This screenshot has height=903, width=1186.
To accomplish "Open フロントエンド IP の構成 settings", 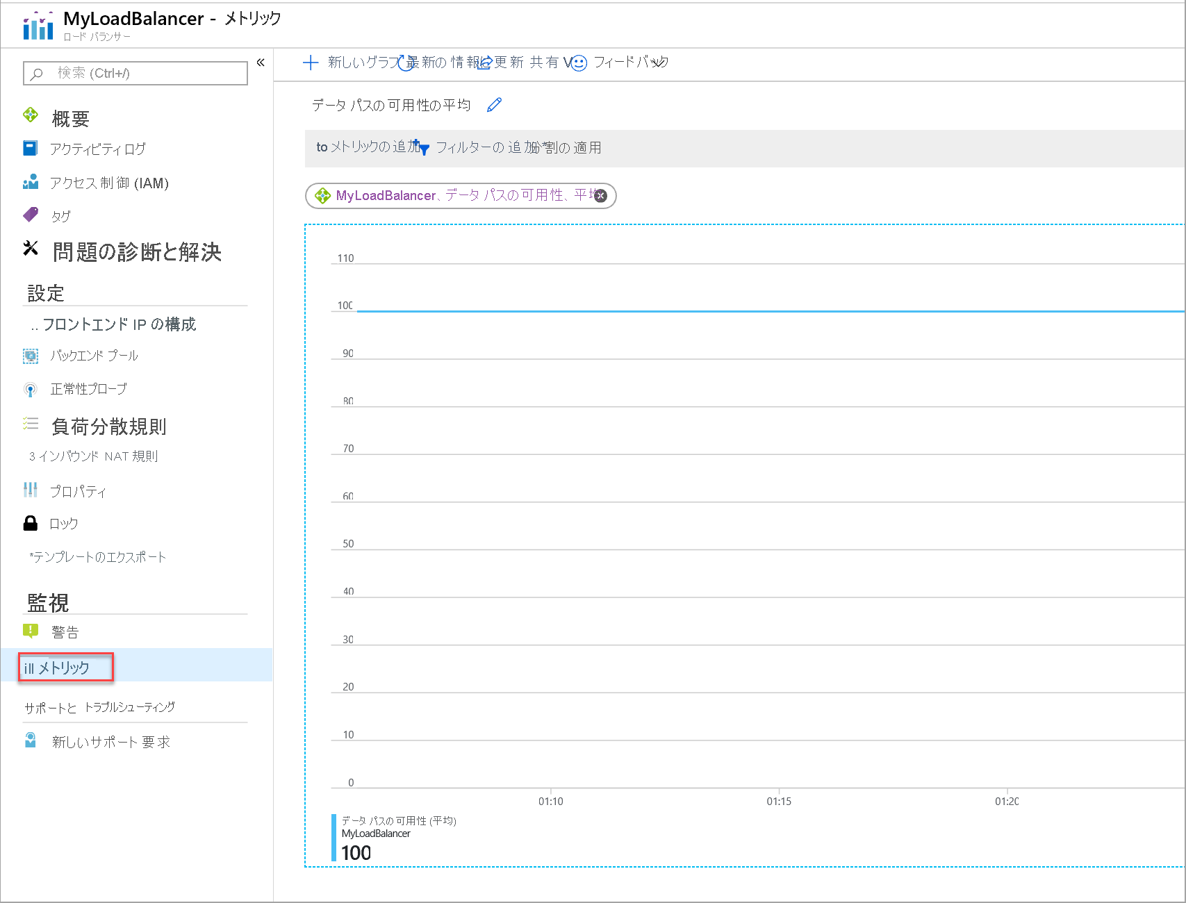I will click(119, 324).
